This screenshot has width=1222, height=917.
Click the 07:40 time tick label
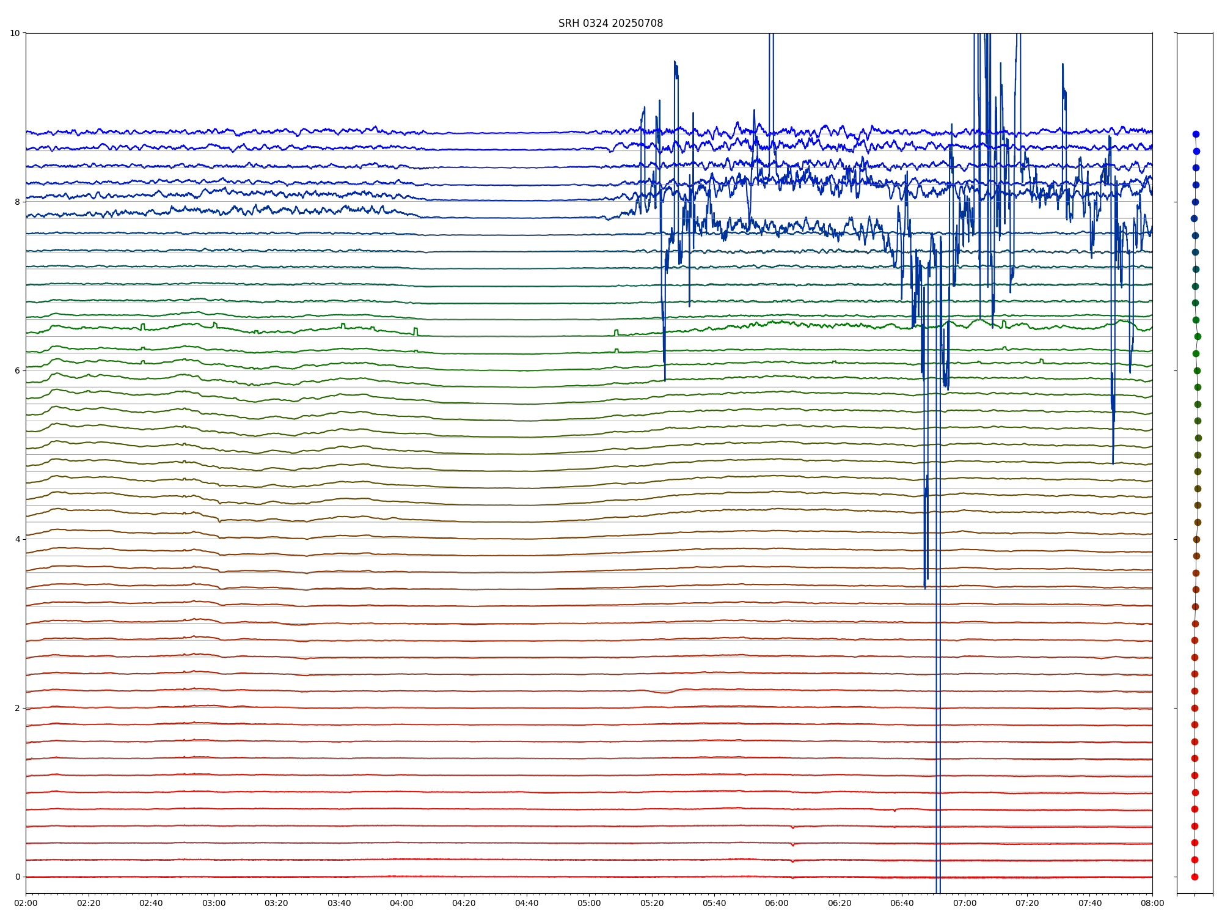pos(1090,903)
